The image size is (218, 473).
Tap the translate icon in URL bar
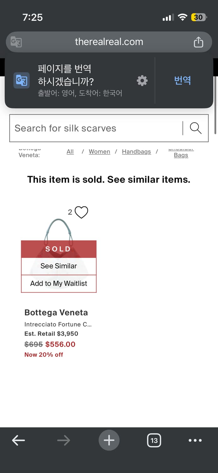click(16, 42)
